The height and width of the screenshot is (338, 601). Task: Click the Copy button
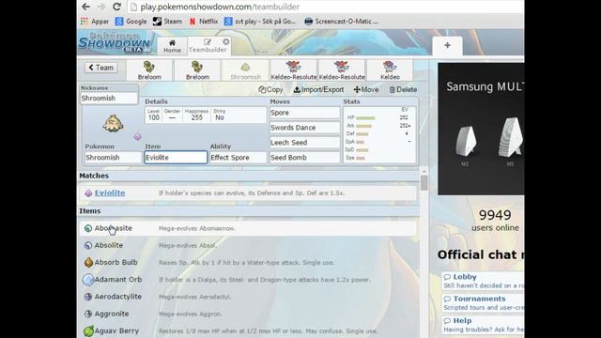coord(270,90)
